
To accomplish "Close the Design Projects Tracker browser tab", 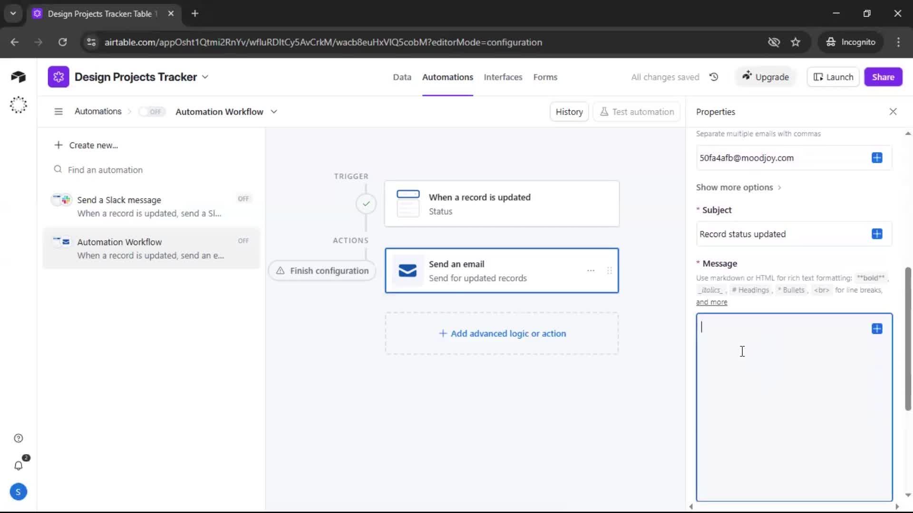I will (171, 14).
